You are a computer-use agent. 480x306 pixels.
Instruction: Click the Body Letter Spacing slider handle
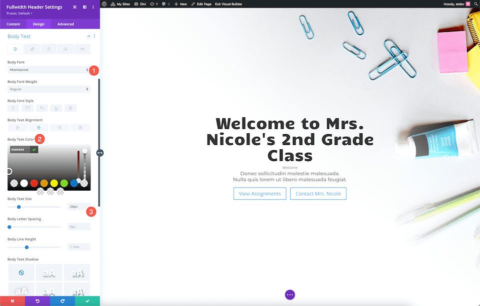click(9, 227)
